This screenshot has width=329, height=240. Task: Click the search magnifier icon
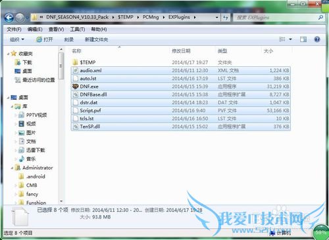[x=320, y=18]
